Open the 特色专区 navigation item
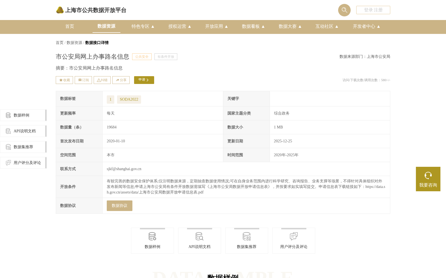Screen dimensions: 446x278 click(x=140, y=26)
